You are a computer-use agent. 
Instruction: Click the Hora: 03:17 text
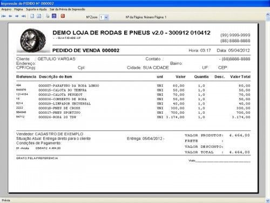click(x=200, y=50)
